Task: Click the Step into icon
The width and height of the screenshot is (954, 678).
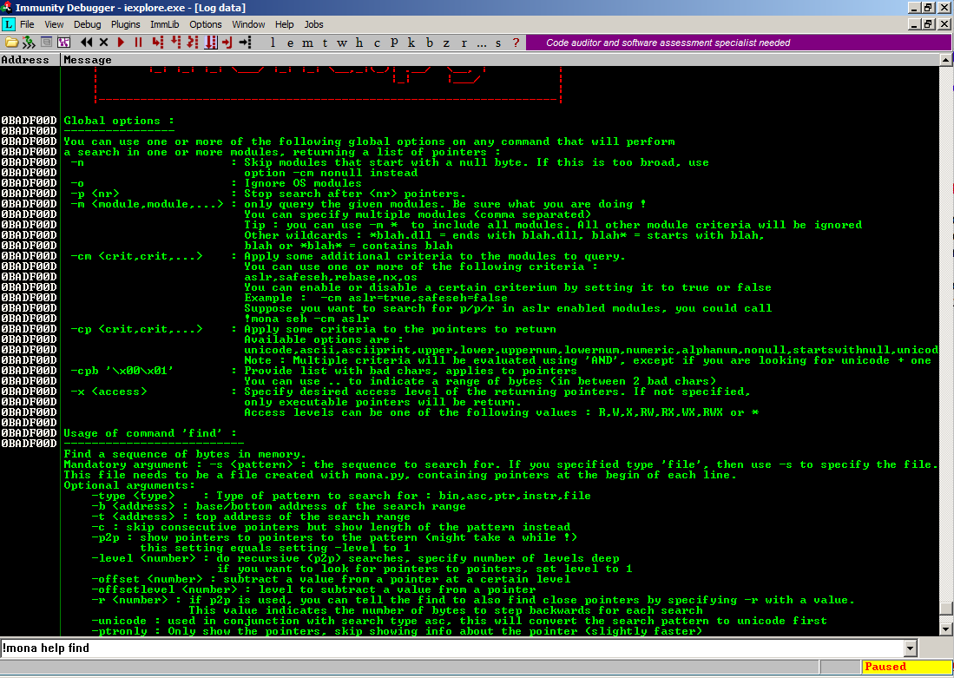Action: pyautogui.click(x=158, y=43)
